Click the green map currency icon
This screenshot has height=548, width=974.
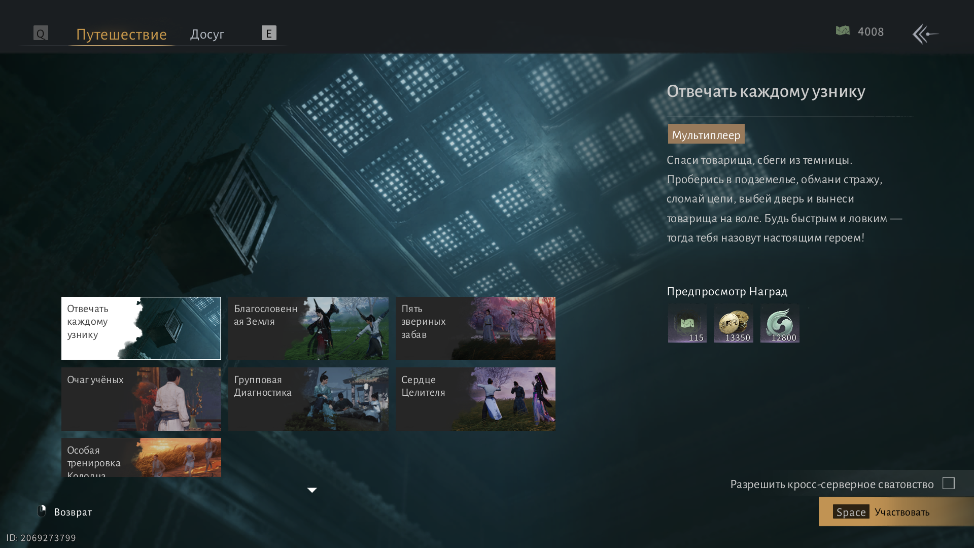843,31
